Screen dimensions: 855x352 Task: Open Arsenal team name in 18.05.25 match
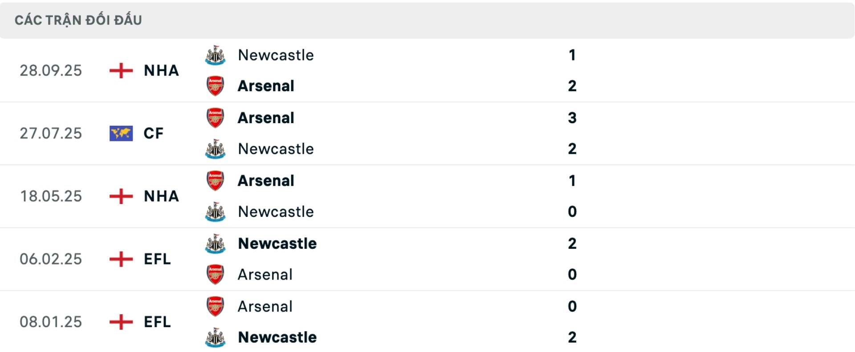(x=266, y=181)
